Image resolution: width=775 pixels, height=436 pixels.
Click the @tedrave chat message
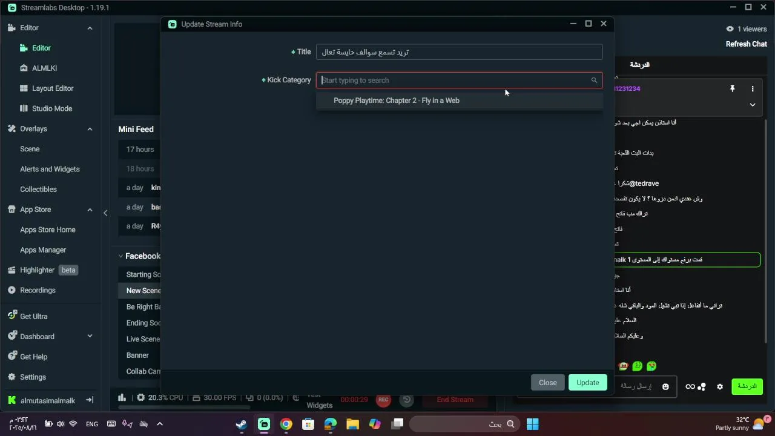[637, 183]
